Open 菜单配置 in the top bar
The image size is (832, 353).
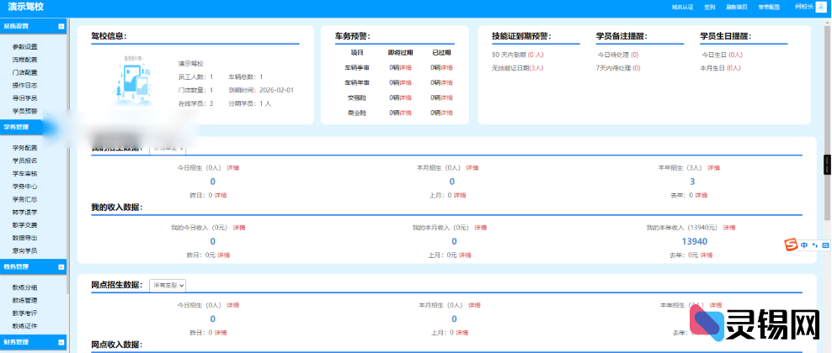pos(769,8)
